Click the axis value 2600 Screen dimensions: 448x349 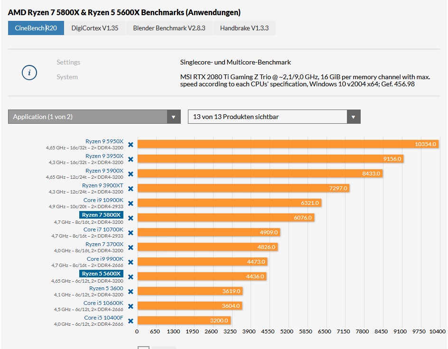pyautogui.click(x=211, y=331)
